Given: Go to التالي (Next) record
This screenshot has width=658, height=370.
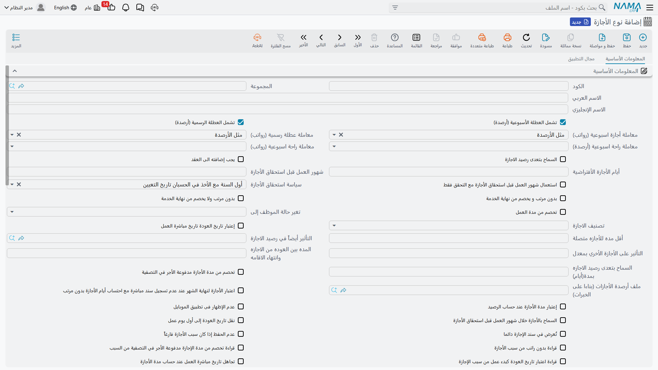Looking at the screenshot, I should (321, 37).
